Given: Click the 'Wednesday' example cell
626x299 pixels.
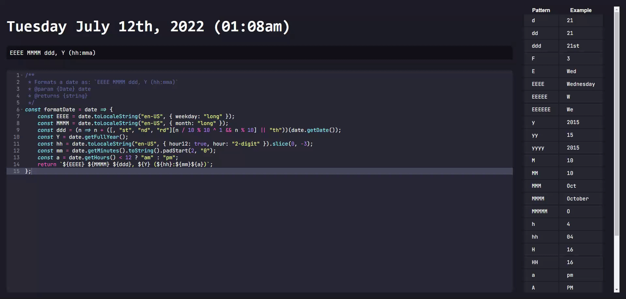Looking at the screenshot, I should tap(580, 84).
